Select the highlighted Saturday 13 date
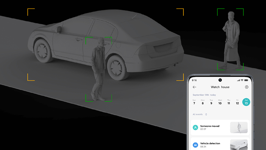This screenshot has height=150, width=266. (x=246, y=102)
